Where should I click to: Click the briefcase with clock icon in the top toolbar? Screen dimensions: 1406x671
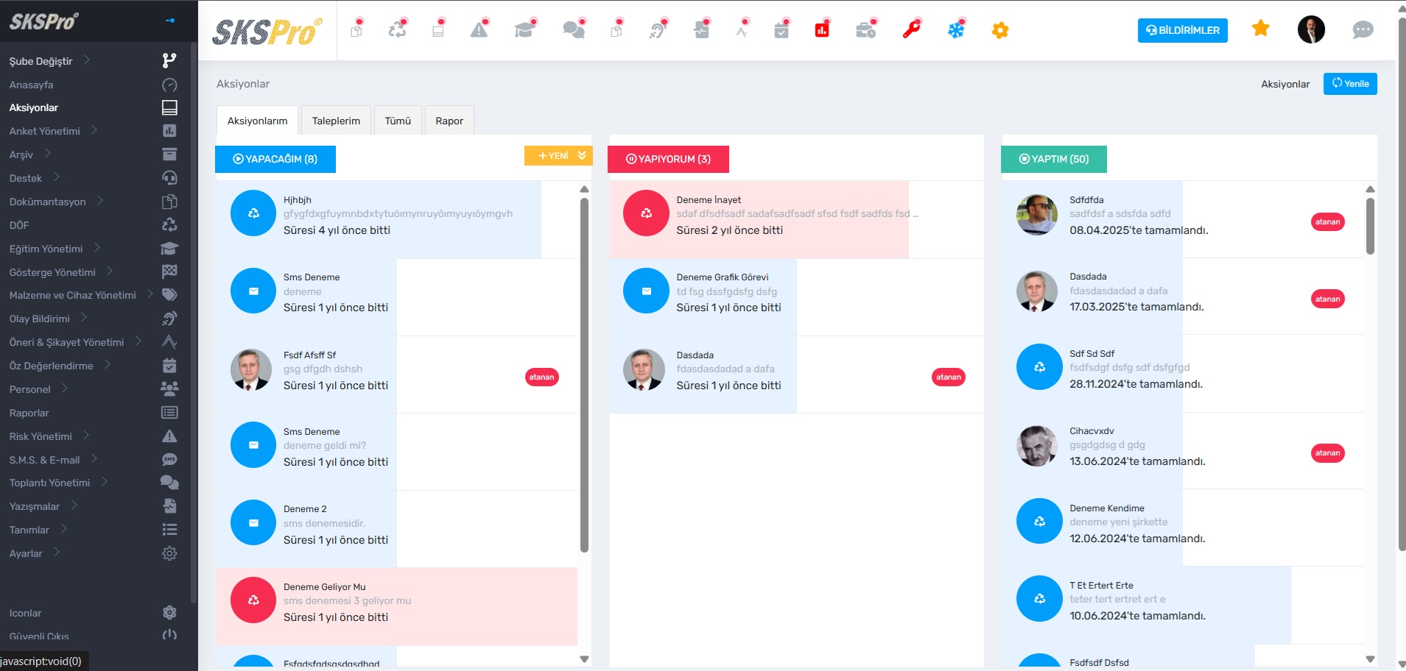click(866, 30)
